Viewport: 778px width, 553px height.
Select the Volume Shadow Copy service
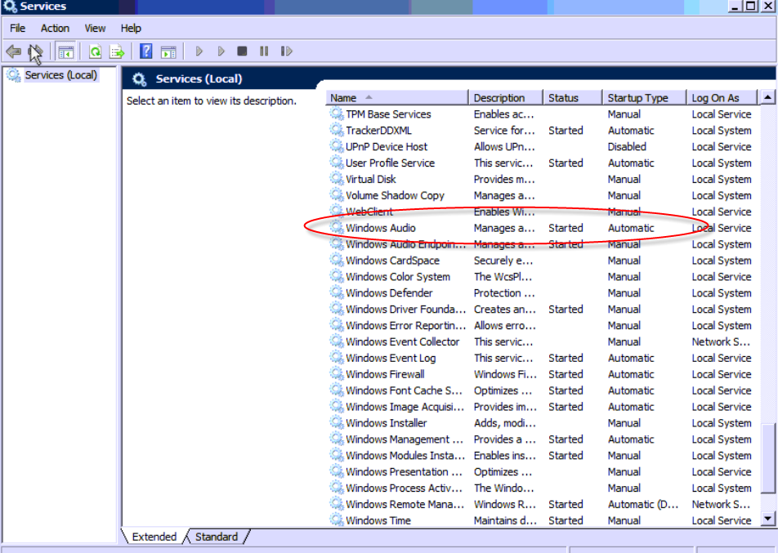543,195
